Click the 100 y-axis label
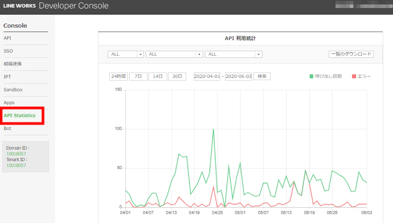Screen dimensions: 393x223 (x=119, y=129)
